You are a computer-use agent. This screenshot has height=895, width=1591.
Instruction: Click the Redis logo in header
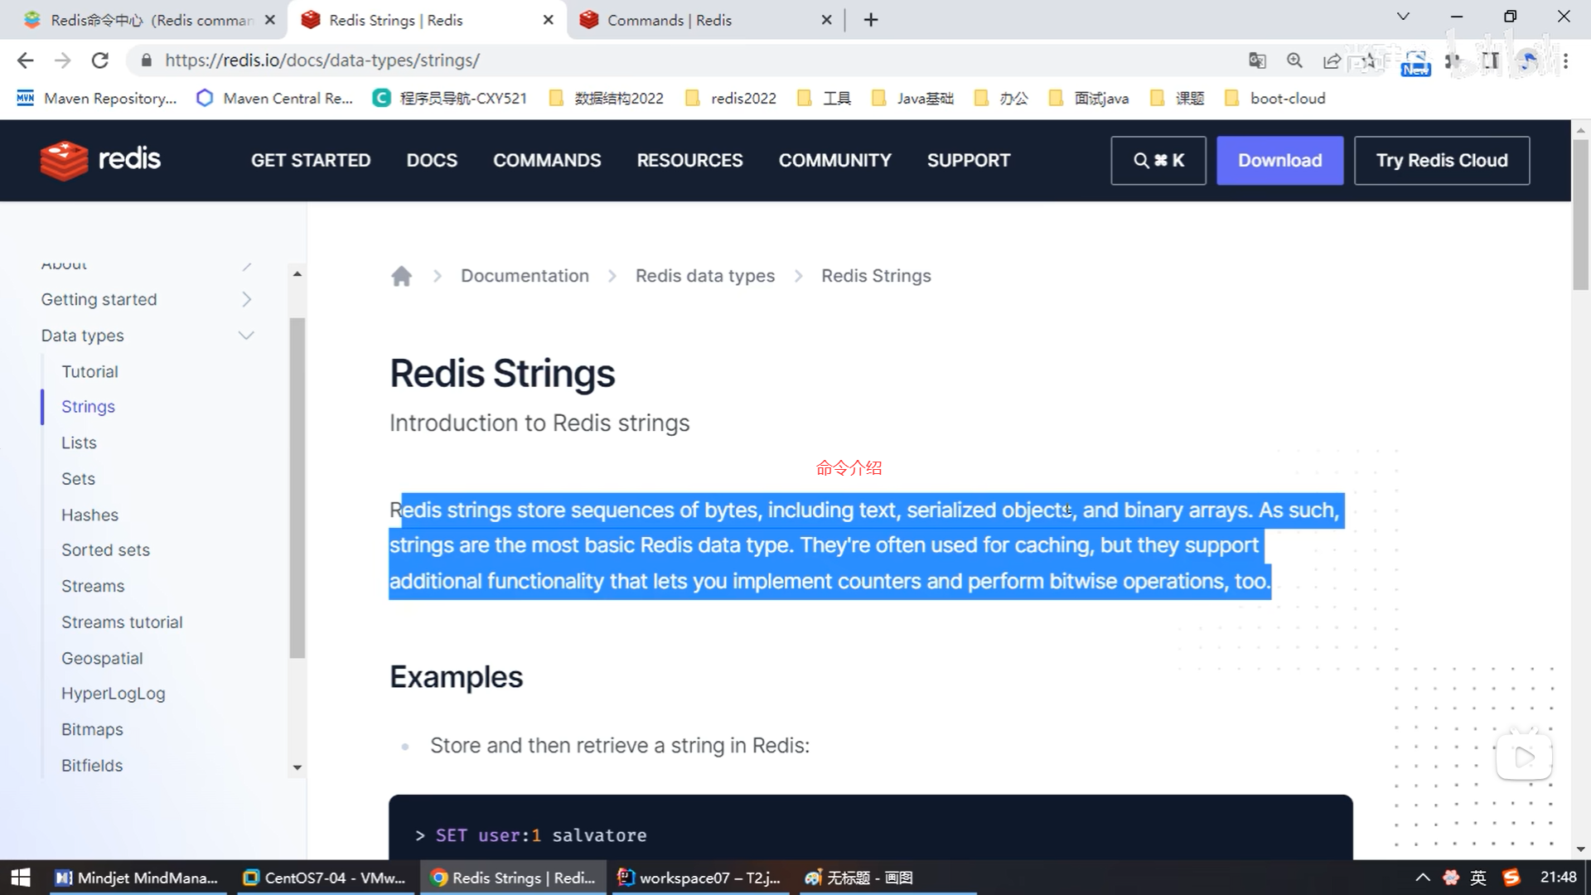point(100,160)
